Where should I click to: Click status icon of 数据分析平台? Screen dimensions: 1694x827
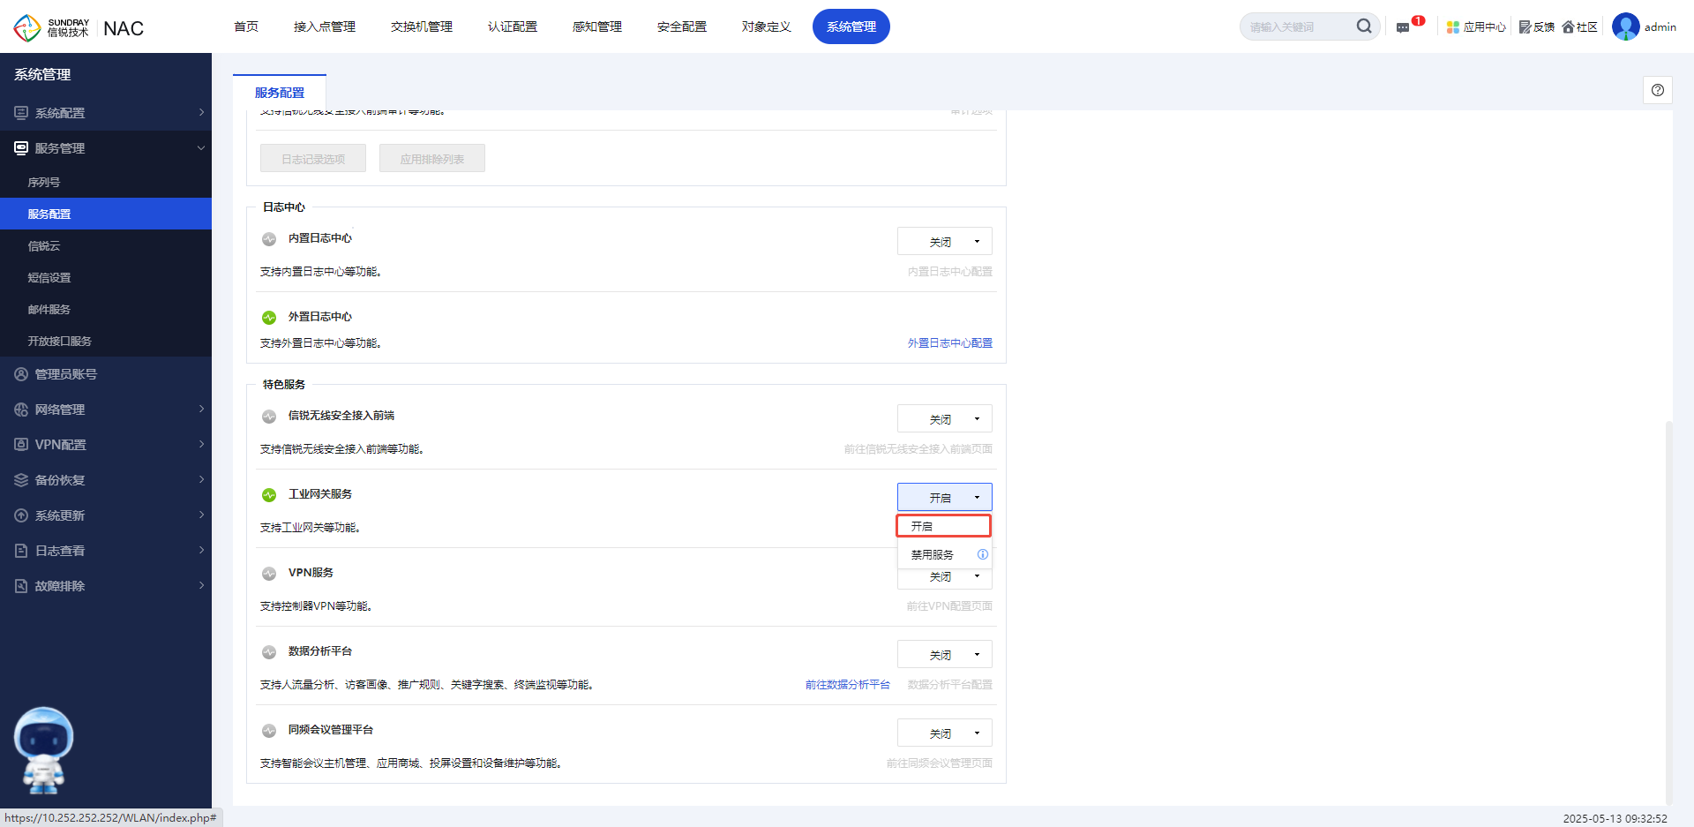click(x=269, y=652)
